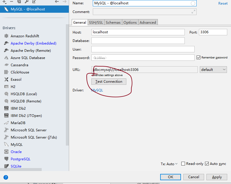Click the Amazon Redshift driver icon
This screenshot has height=184, width=231.
coord(6,36)
